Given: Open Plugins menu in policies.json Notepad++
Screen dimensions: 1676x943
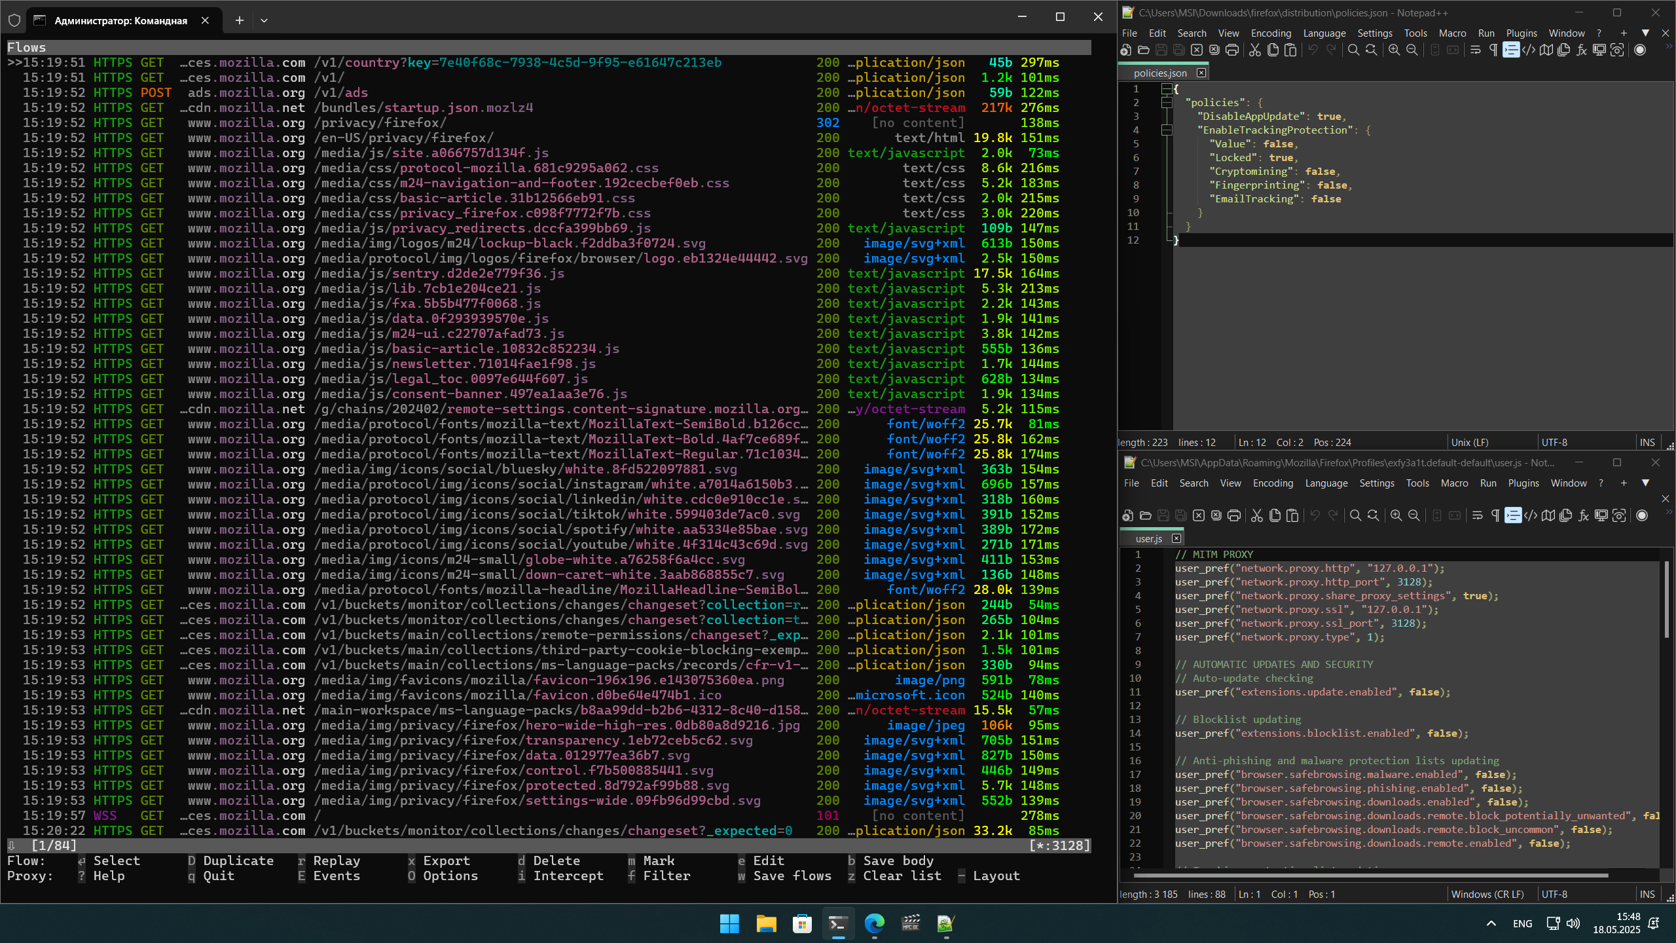Looking at the screenshot, I should [1521, 33].
